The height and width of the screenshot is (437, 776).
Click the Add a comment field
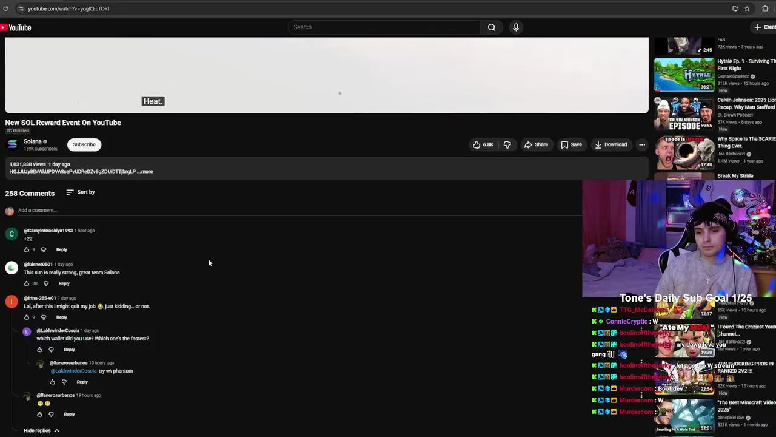pos(300,211)
